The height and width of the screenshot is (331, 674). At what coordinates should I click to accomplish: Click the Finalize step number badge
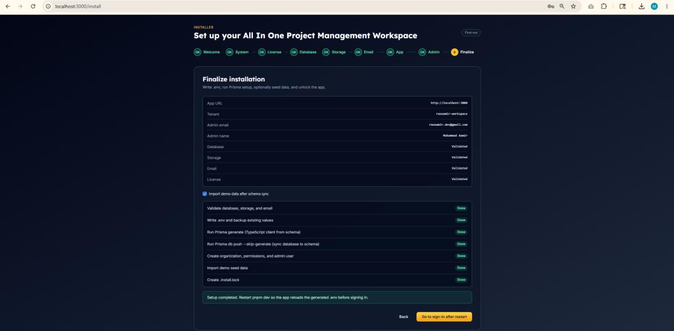(x=454, y=52)
